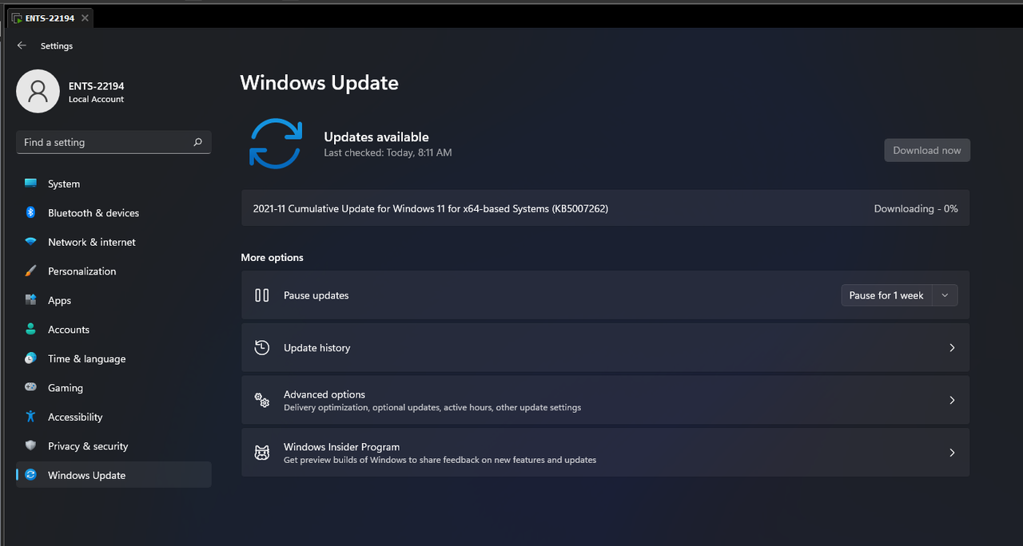
Task: Click the large blue update sync icon
Action: point(276,143)
